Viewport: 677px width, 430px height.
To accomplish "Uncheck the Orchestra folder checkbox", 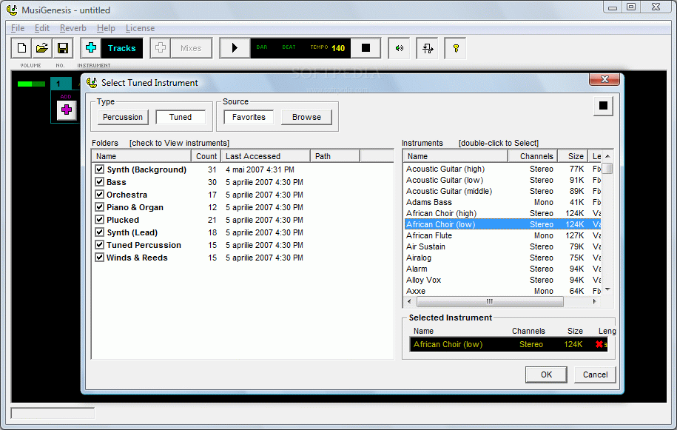I will pos(100,194).
